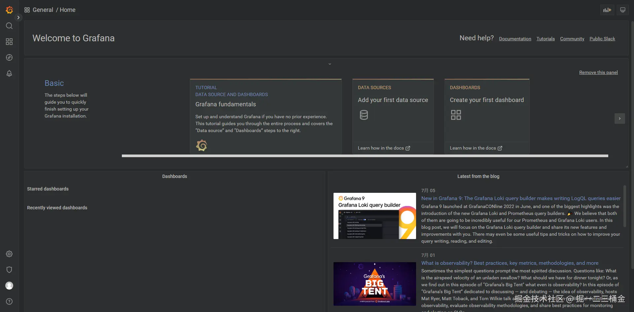Open the Tutorials link
Viewport: 634px width, 312px height.
coord(546,39)
